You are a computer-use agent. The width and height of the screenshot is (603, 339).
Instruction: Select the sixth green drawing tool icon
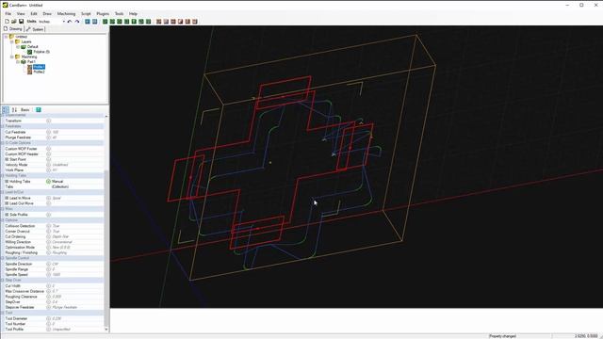pyautogui.click(x=141, y=22)
